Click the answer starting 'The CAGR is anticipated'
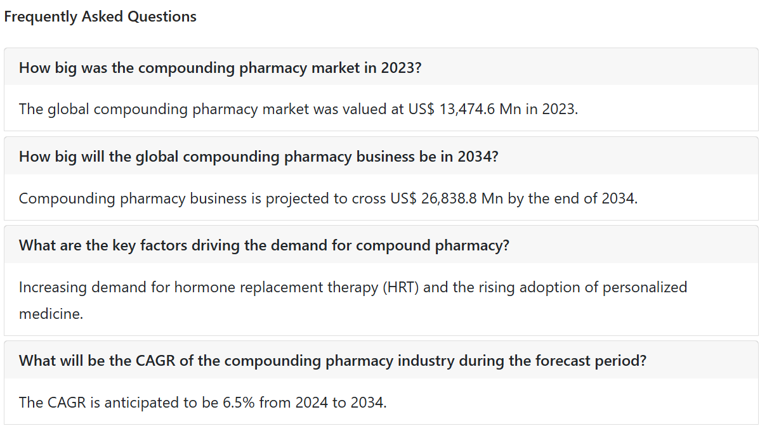The height and width of the screenshot is (426, 760). [202, 403]
